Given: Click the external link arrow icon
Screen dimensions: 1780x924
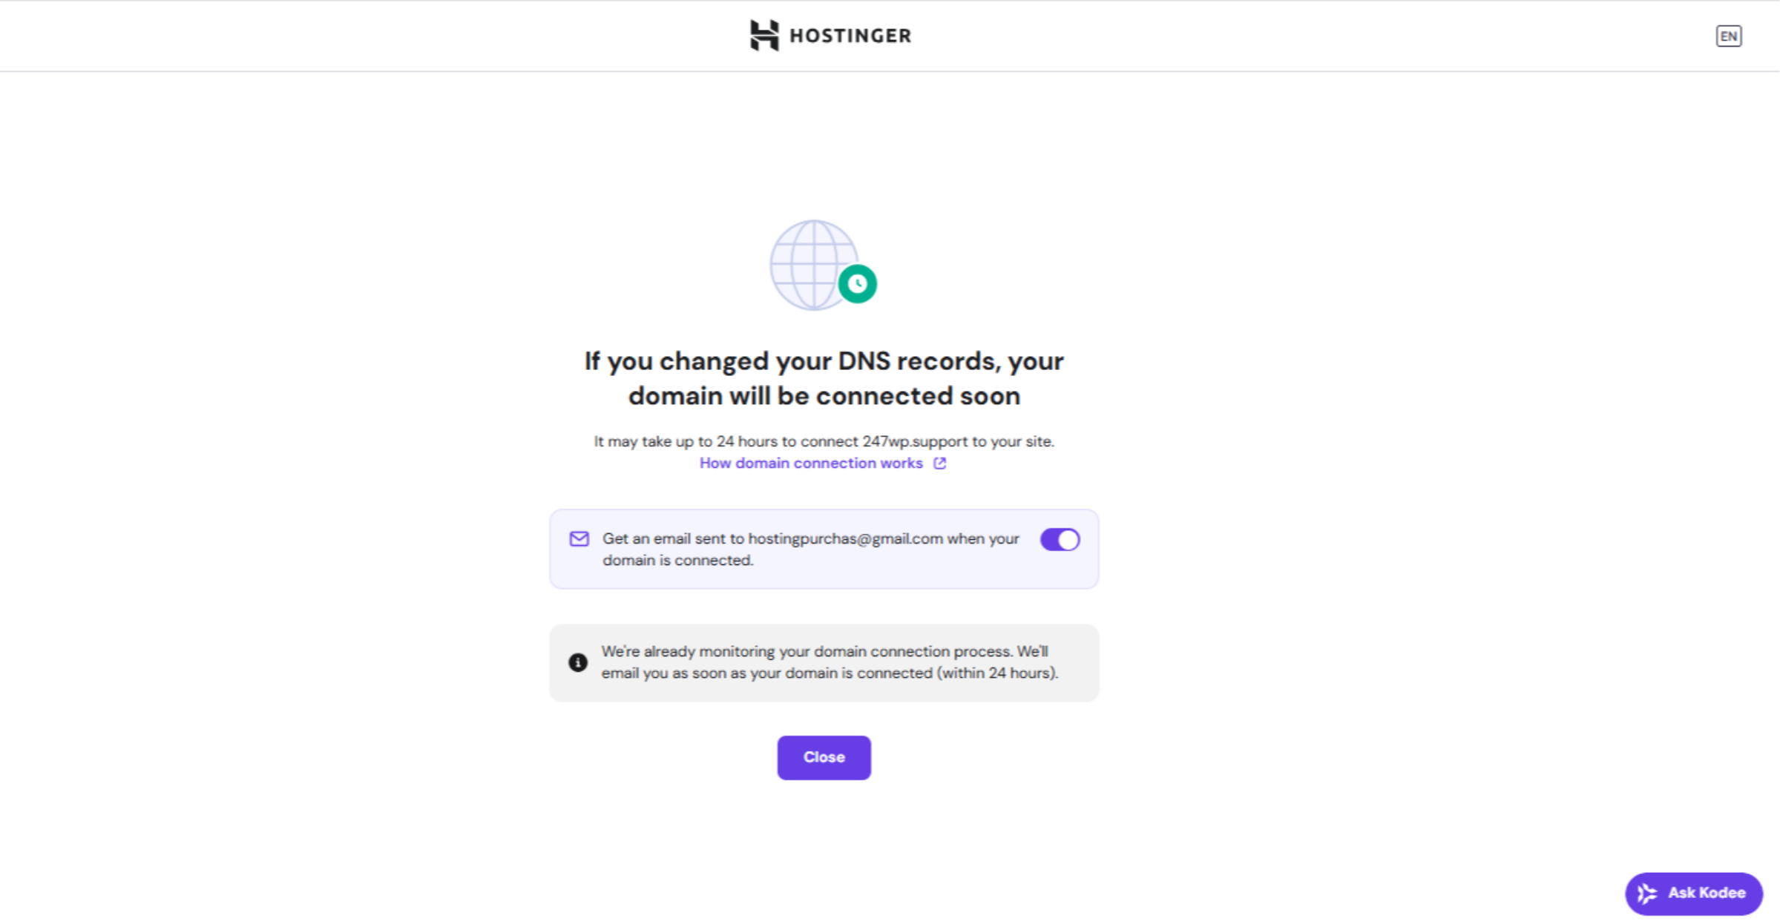Looking at the screenshot, I should 939,463.
